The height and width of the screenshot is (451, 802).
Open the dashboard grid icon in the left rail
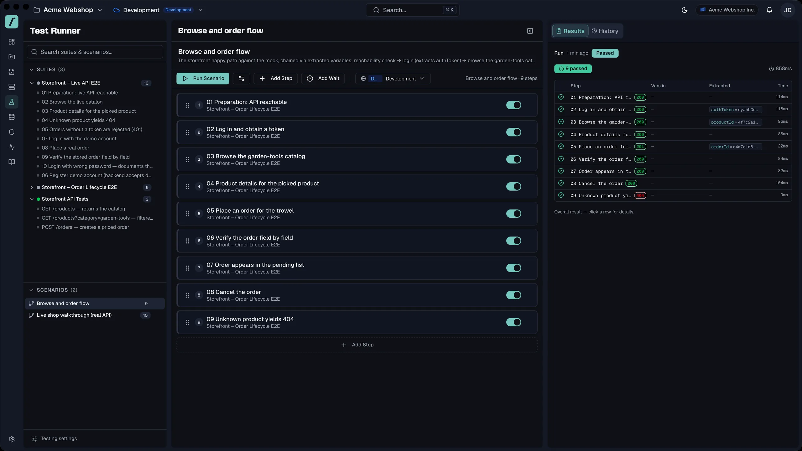click(12, 42)
